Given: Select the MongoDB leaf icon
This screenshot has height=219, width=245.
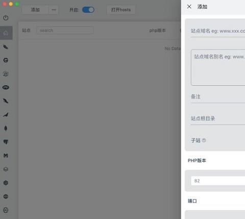Looking at the screenshot, I should tap(6, 128).
